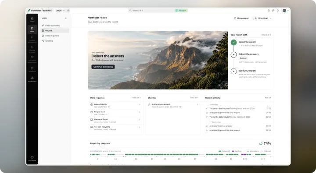Click the Current badge under Collect the answers
This screenshot has height=173, width=316.
(x=243, y=58)
